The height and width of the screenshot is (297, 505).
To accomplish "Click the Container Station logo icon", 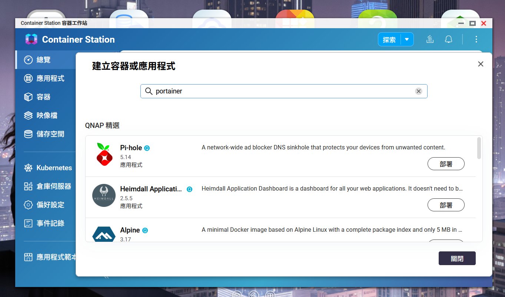I will point(31,39).
